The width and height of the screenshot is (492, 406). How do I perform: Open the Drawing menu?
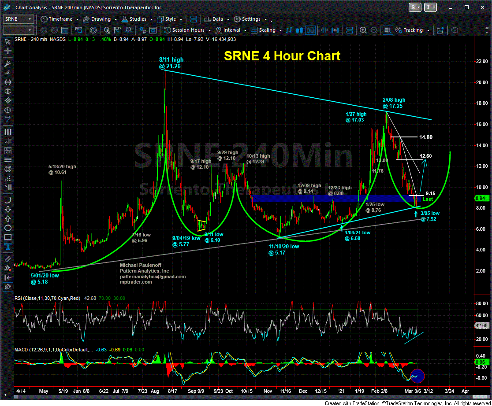pos(101,19)
